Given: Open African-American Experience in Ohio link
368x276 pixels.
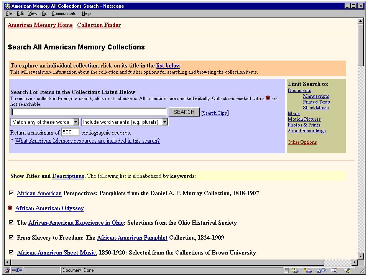Looking at the screenshot, I should [x=76, y=223].
